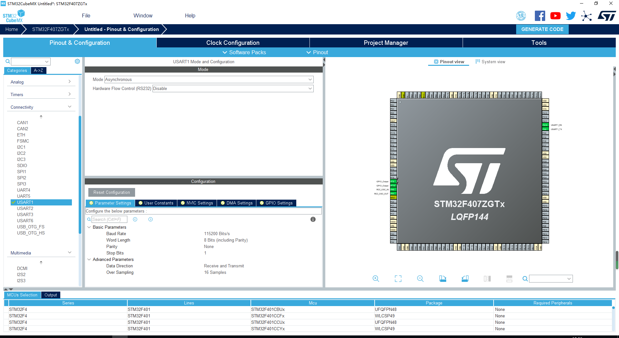Click the Reset Configuration button
This screenshot has height=338, width=619.
tap(111, 192)
